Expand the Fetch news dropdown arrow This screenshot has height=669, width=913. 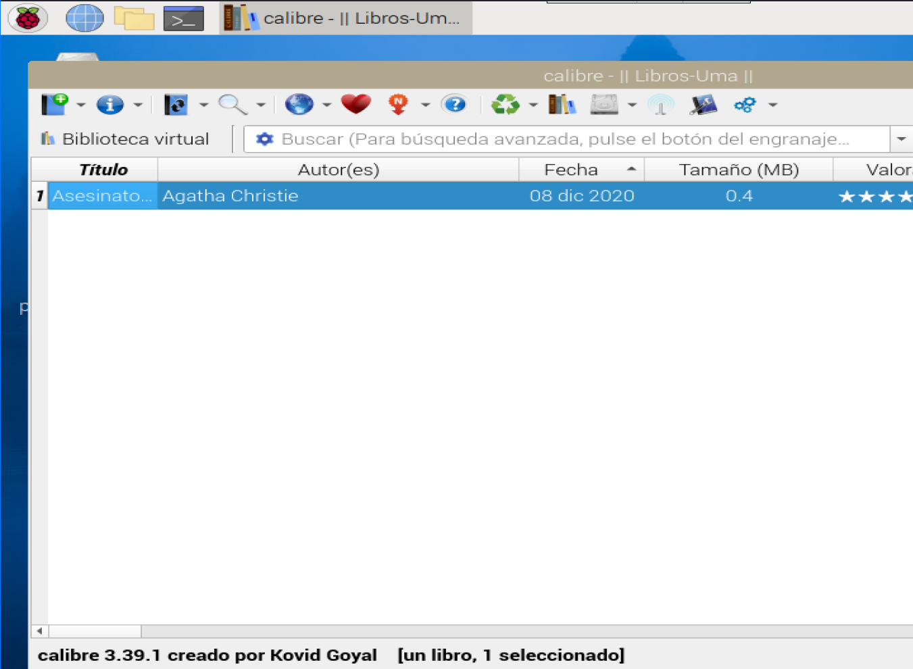click(425, 105)
